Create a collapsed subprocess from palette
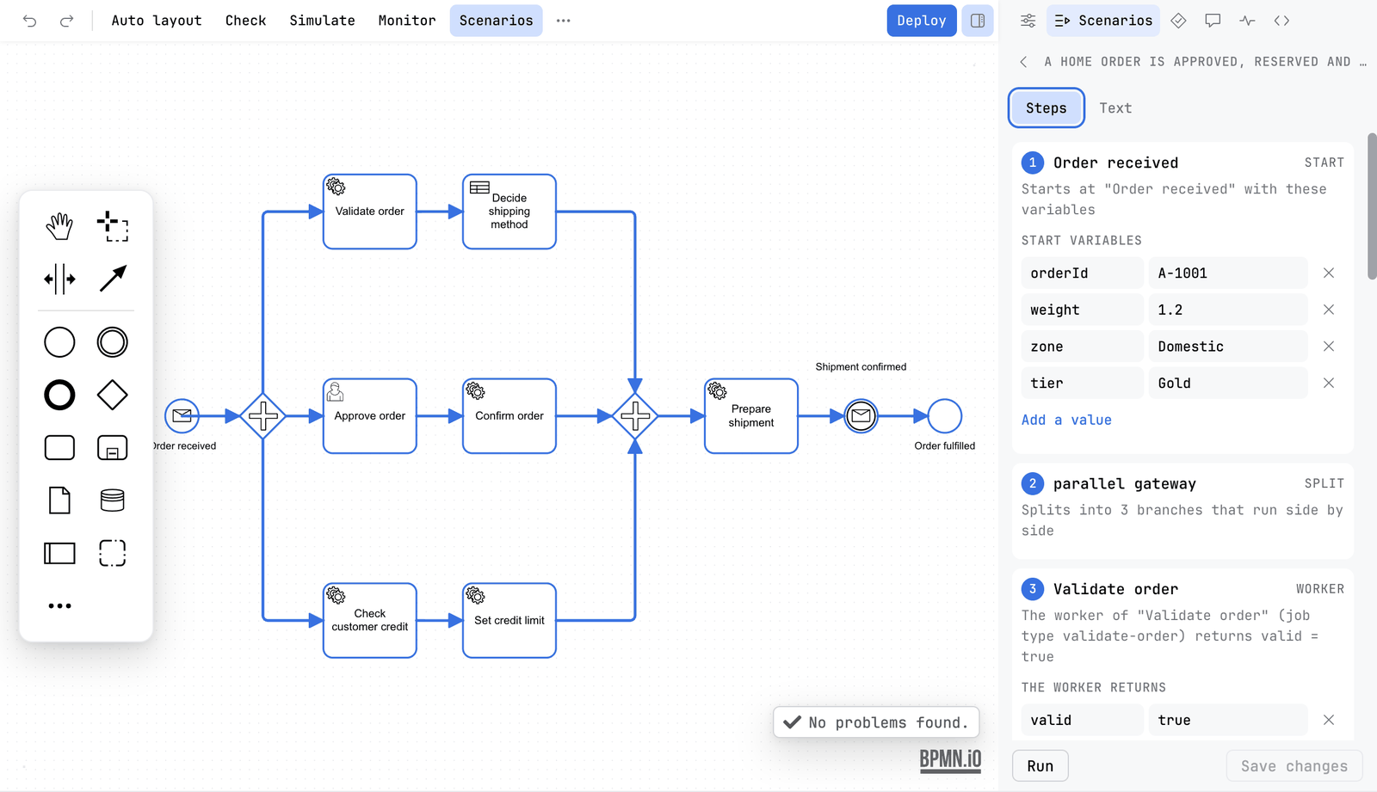1377x792 pixels. pyautogui.click(x=113, y=448)
